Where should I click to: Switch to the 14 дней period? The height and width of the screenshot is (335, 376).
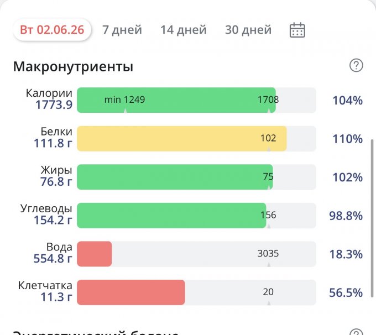tap(184, 30)
